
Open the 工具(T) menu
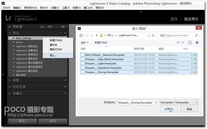[x=66, y=8]
